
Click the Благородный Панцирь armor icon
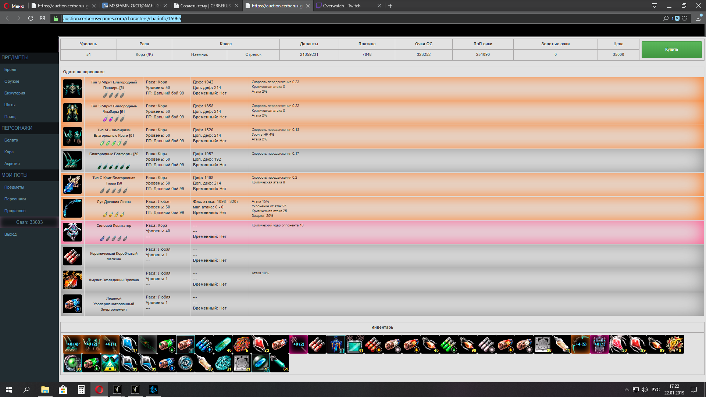[x=72, y=89]
